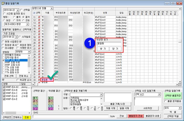Choose the 지각 radio button at top left
This screenshot has width=184, height=121.
click(14, 20)
